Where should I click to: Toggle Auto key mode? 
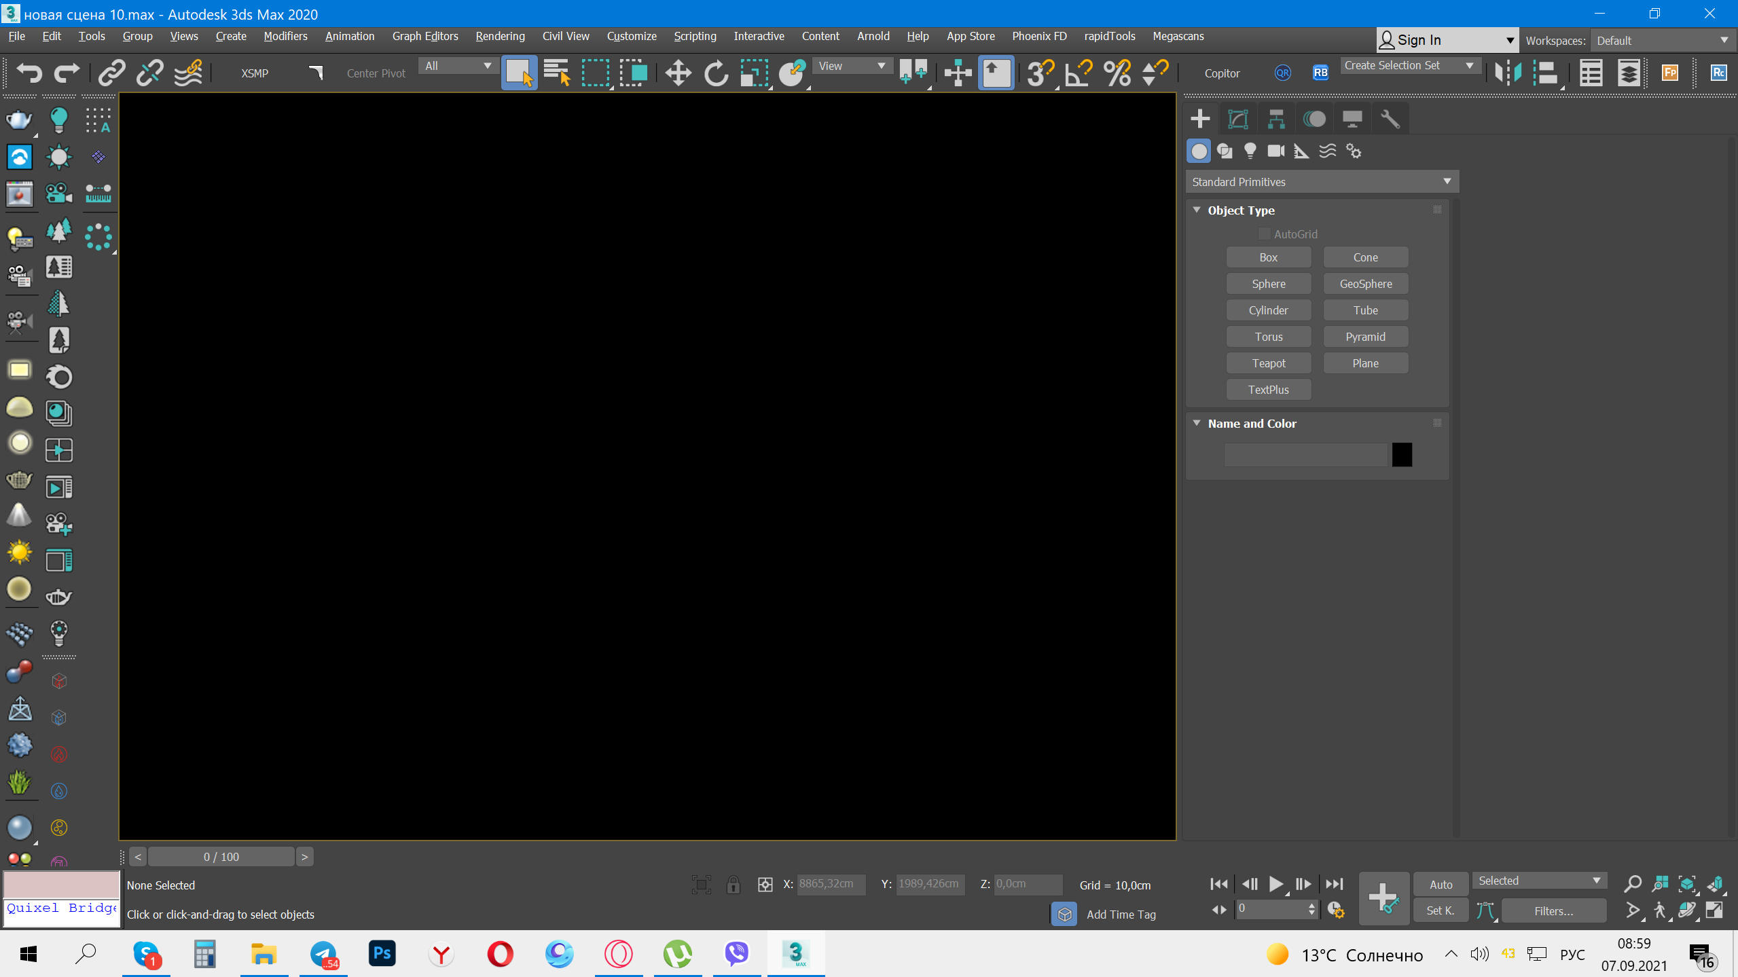click(1441, 885)
